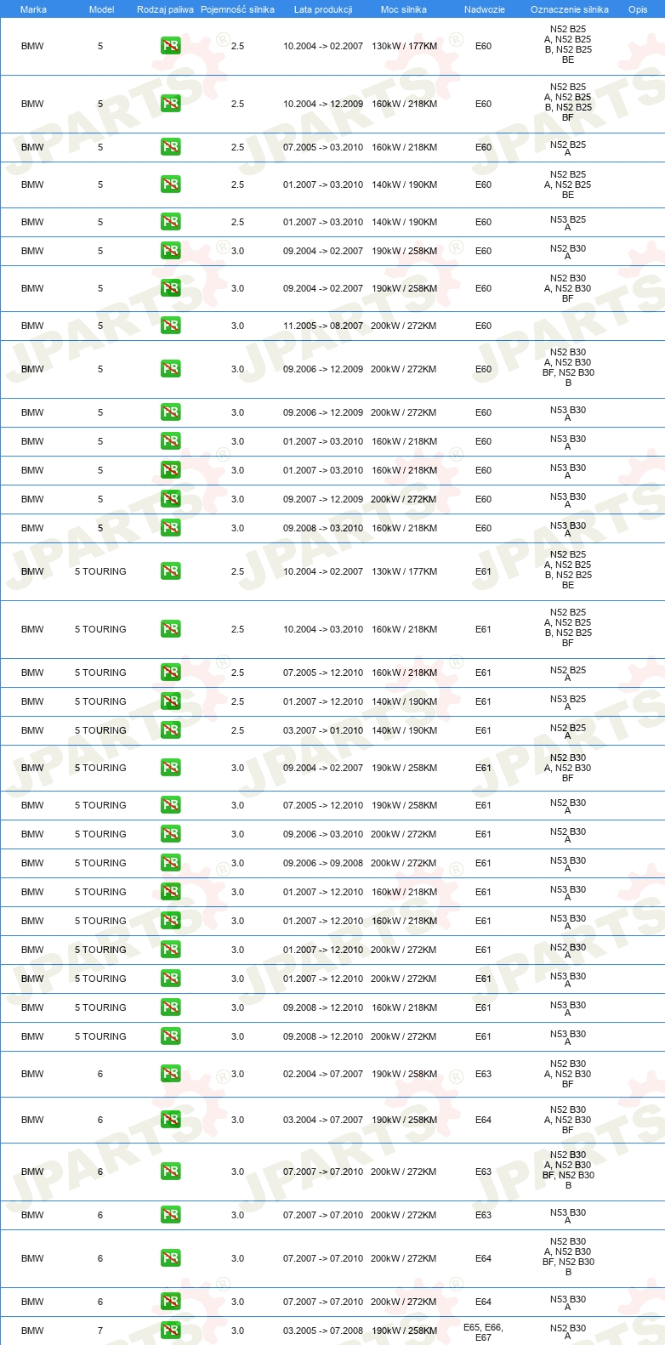
Task: Select fuel icon in E61 07.2005 -> 12.2010 190kW row
Action: [x=170, y=805]
